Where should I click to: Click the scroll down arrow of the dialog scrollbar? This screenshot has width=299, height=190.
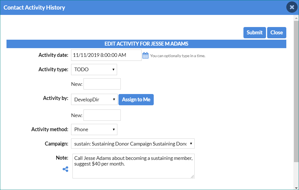click(296, 187)
